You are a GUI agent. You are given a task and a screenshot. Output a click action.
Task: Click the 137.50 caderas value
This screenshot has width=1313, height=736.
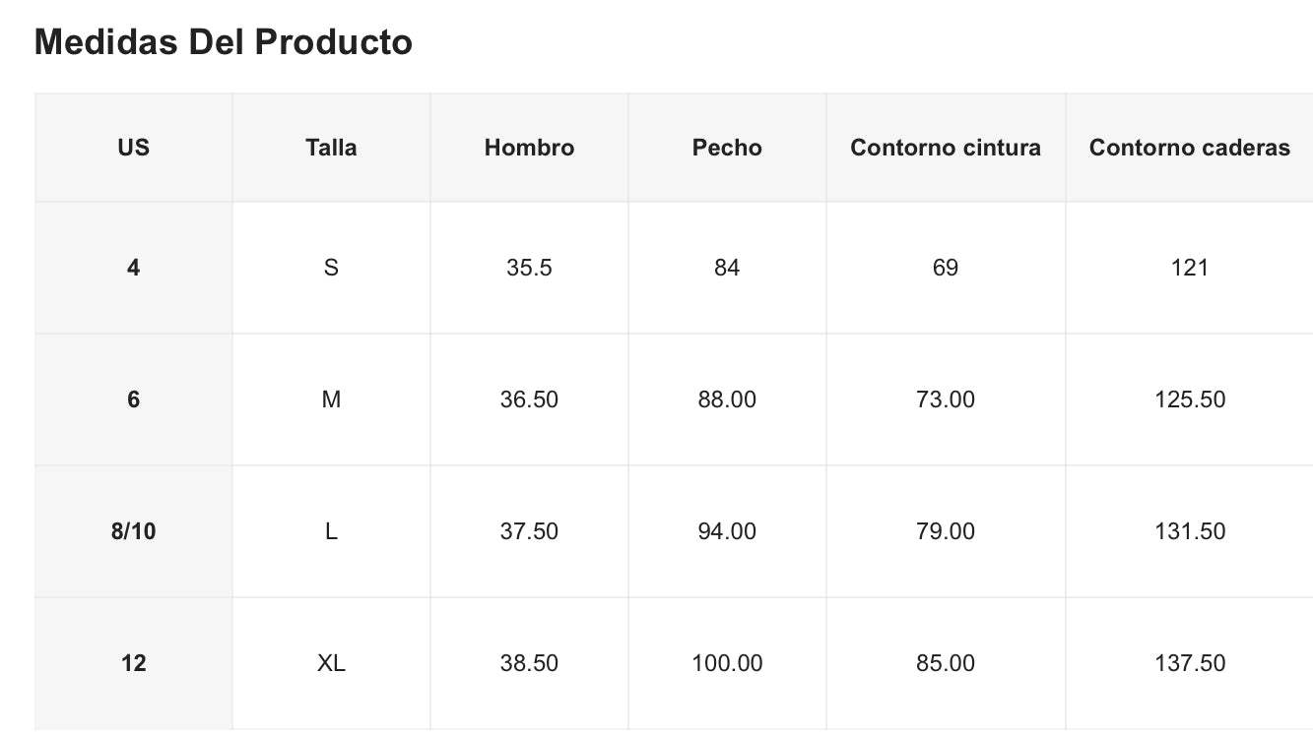[x=1189, y=663]
